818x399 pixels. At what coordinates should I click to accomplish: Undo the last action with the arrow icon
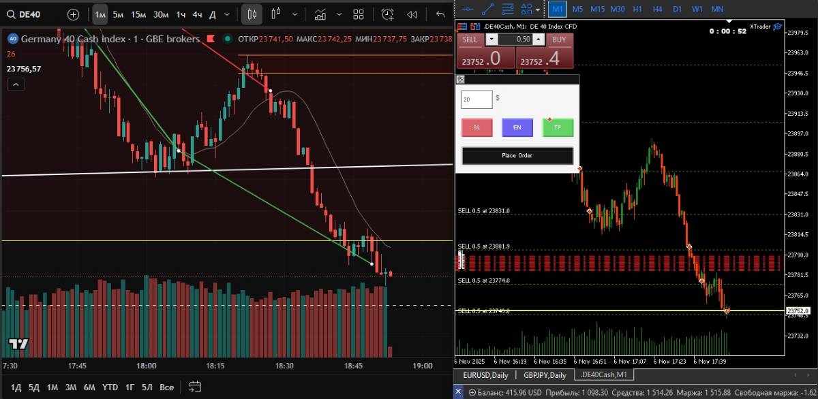tap(440, 14)
